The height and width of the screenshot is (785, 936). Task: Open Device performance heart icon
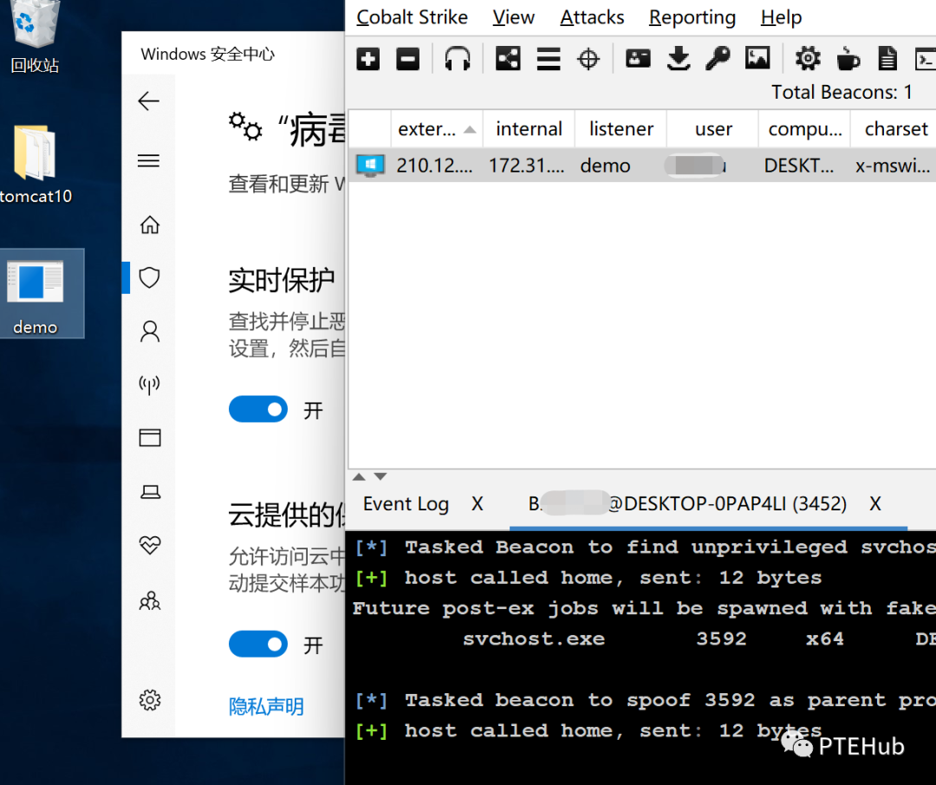[x=150, y=544]
